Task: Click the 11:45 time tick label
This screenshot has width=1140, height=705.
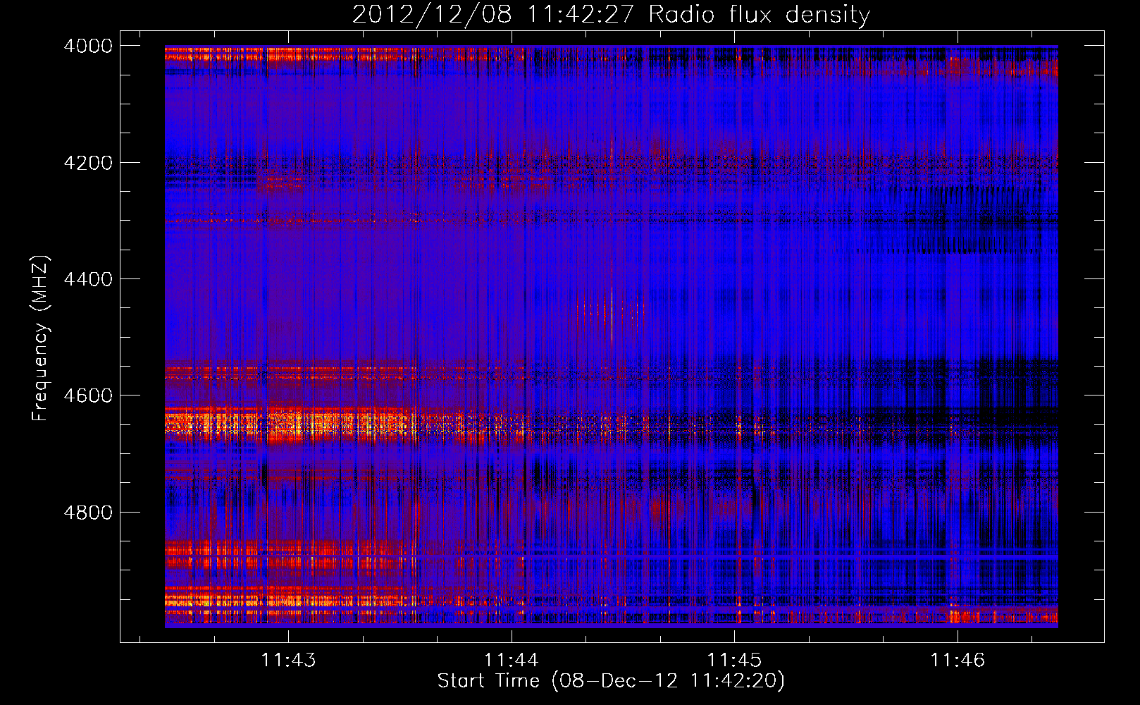Action: pos(735,661)
